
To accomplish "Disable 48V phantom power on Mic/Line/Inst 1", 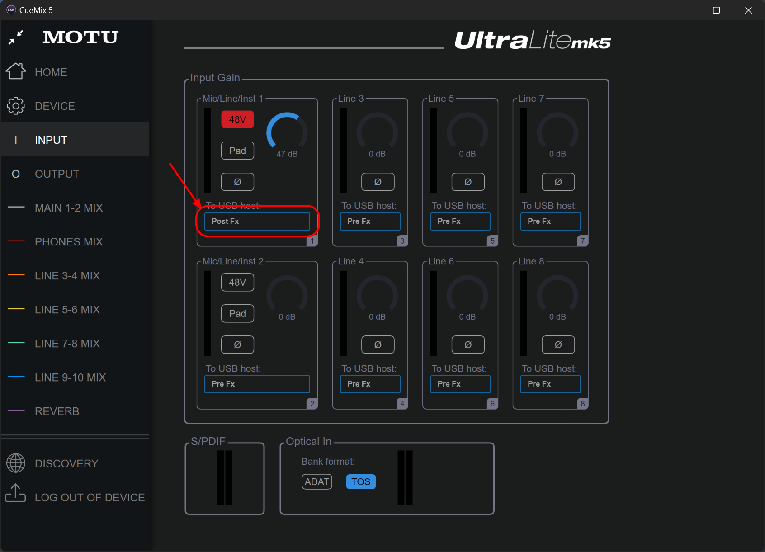I will click(237, 120).
